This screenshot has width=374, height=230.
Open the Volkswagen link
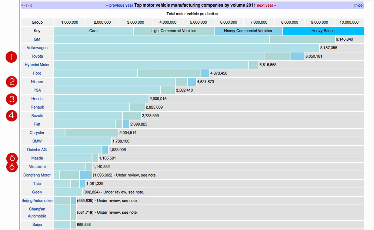pos(37,48)
